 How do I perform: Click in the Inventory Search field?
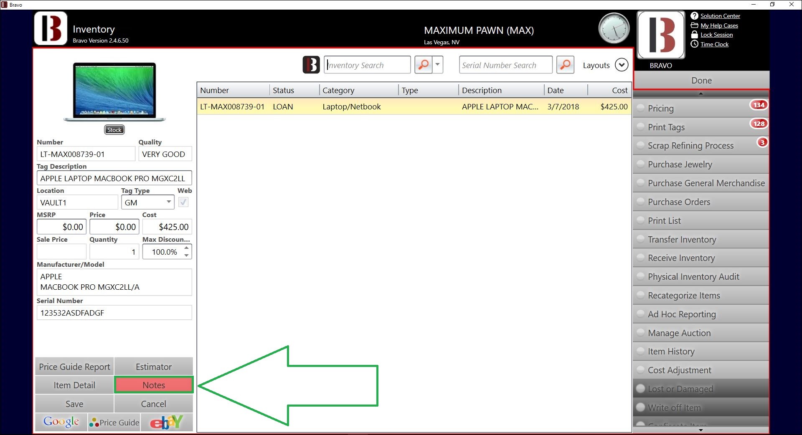tap(367, 65)
